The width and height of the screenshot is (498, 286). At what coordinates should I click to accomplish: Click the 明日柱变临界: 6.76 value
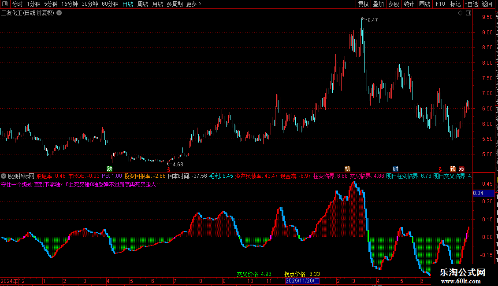409,176
